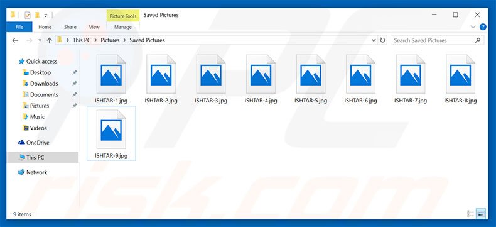Open the Help question mark icon
The image size is (496, 227).
tap(483, 27)
